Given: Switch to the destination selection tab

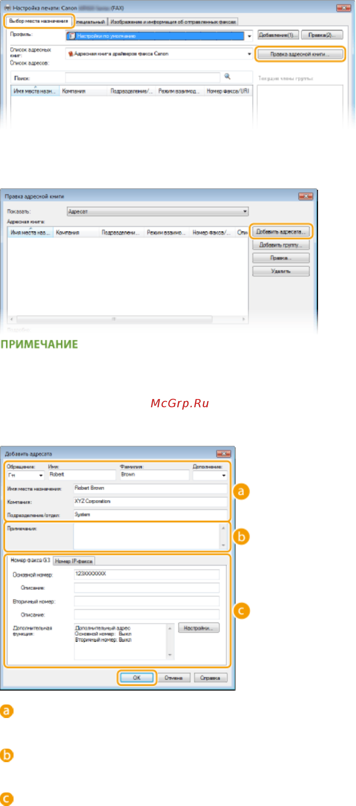Looking at the screenshot, I should tap(39, 21).
